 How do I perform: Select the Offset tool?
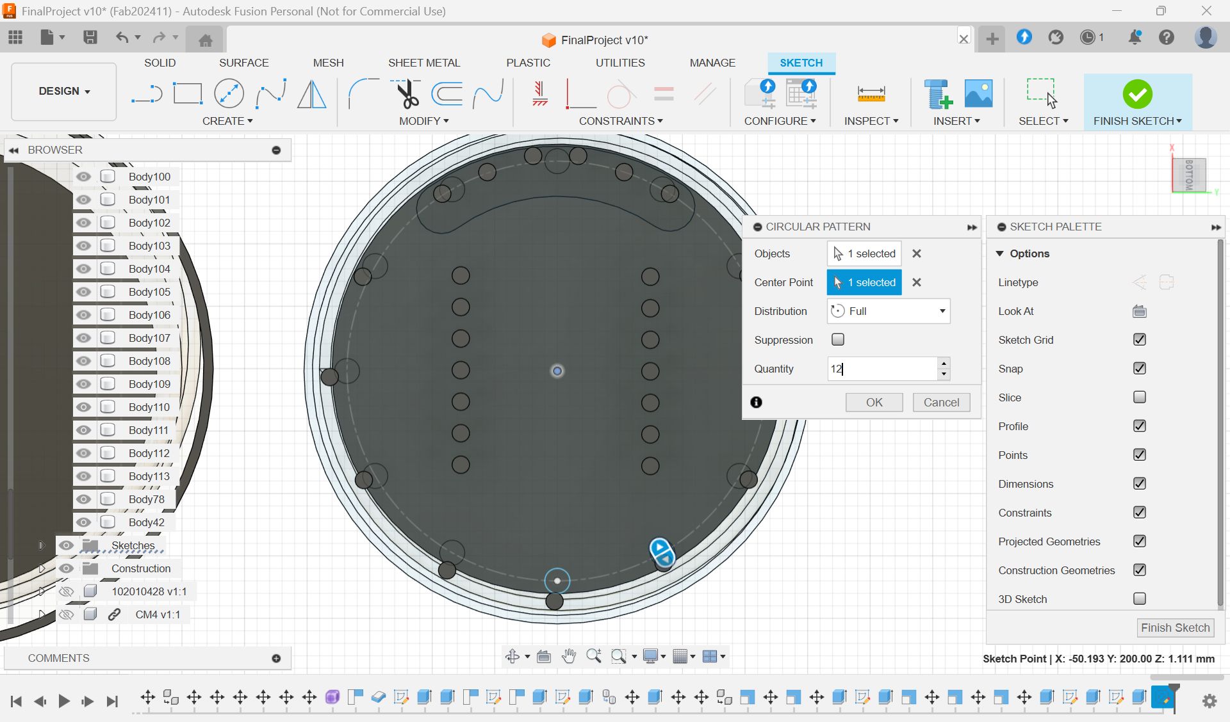[x=447, y=94]
